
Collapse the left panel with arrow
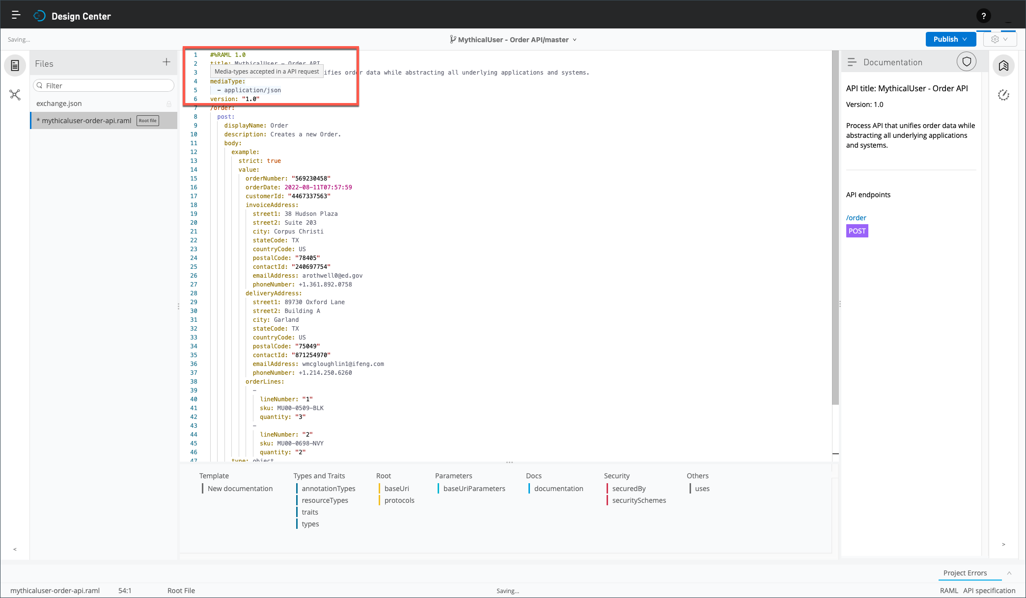pos(15,549)
